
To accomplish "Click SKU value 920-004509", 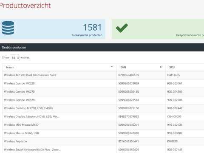I will tap(175, 92).
